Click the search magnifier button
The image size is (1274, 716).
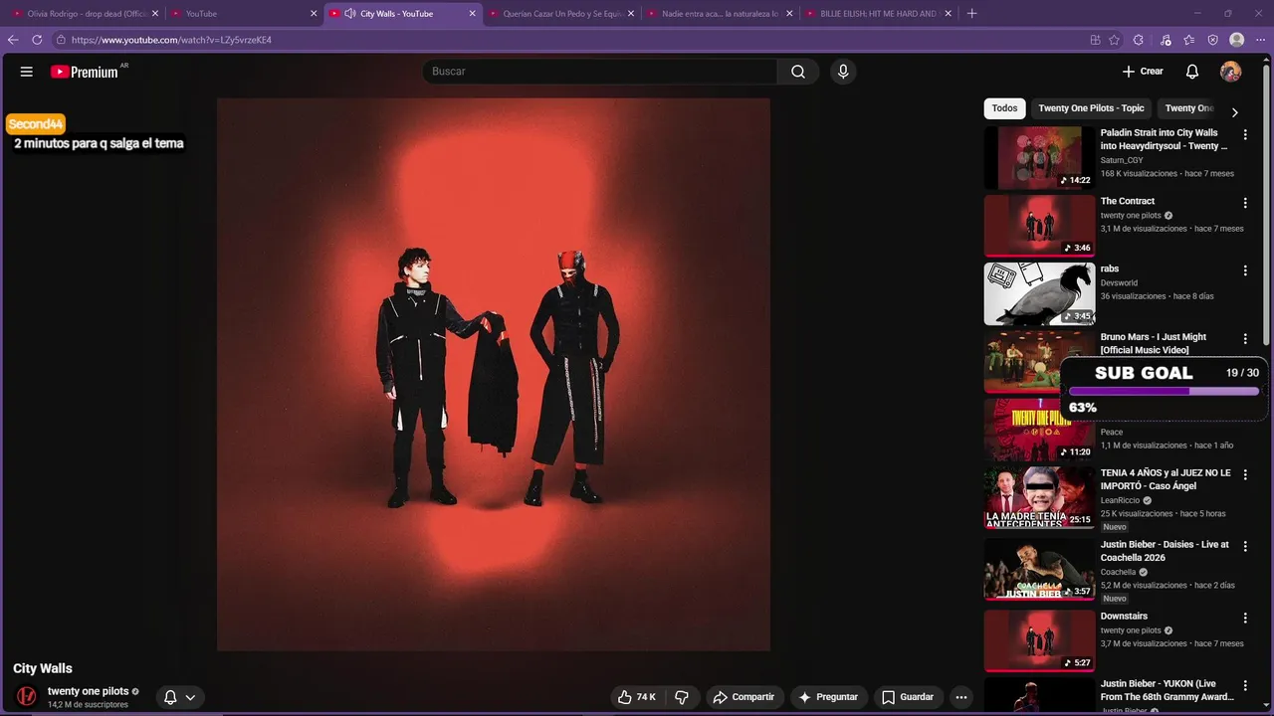pyautogui.click(x=798, y=72)
